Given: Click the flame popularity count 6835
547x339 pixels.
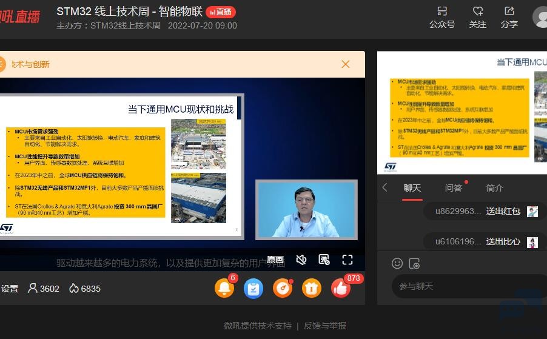Looking at the screenshot, I should (85, 289).
